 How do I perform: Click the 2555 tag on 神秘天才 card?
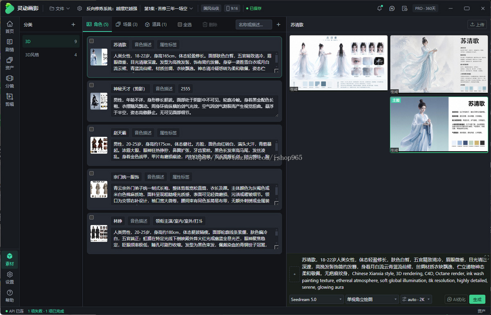pos(185,89)
